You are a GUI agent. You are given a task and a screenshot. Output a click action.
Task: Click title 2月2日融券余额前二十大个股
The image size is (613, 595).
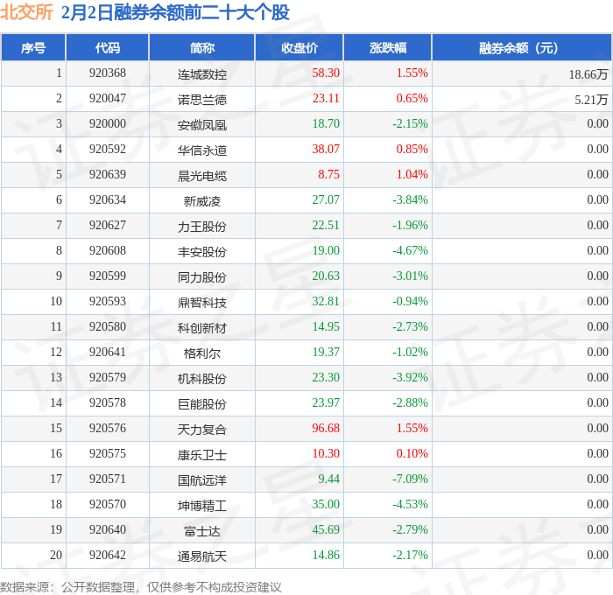pyautogui.click(x=175, y=12)
